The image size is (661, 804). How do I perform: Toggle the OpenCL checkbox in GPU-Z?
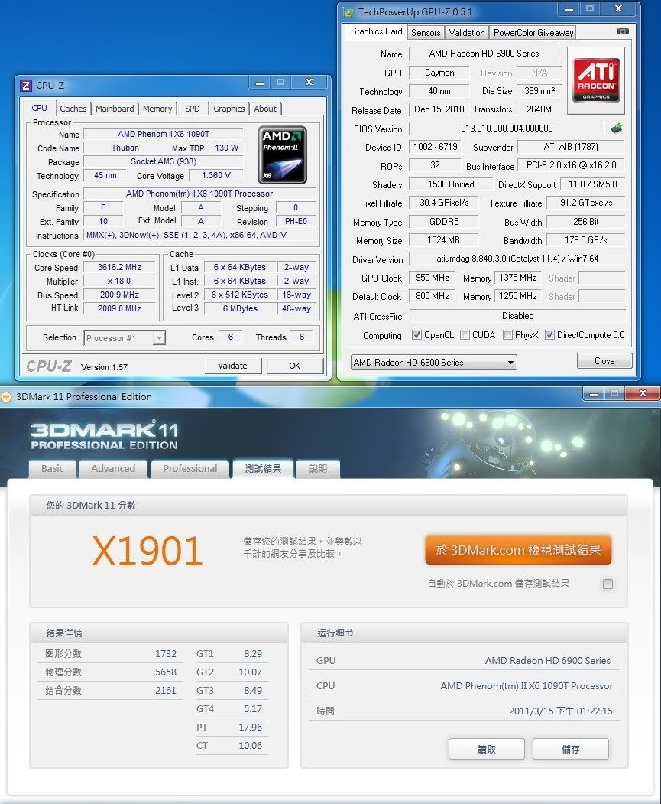click(416, 335)
